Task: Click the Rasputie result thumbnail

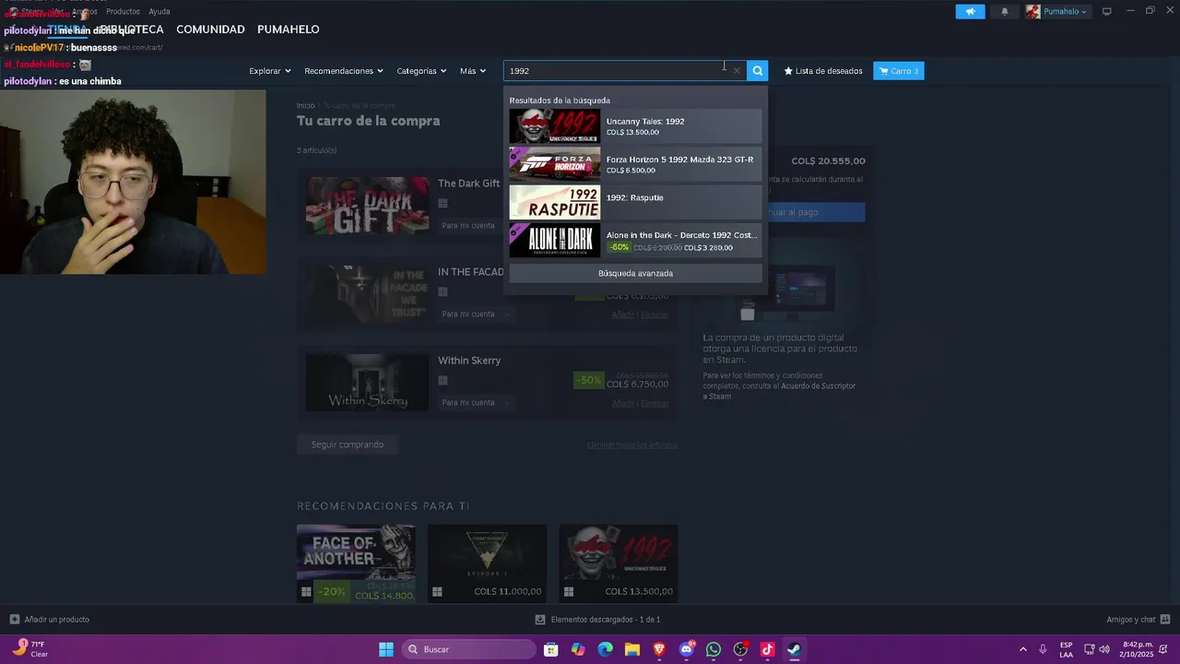Action: click(x=554, y=202)
